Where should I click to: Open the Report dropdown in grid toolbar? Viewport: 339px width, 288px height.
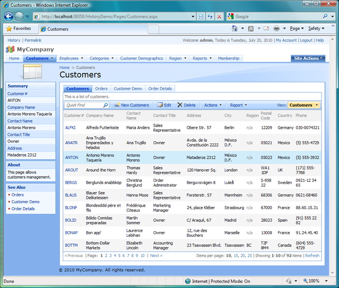pyautogui.click(x=238, y=105)
